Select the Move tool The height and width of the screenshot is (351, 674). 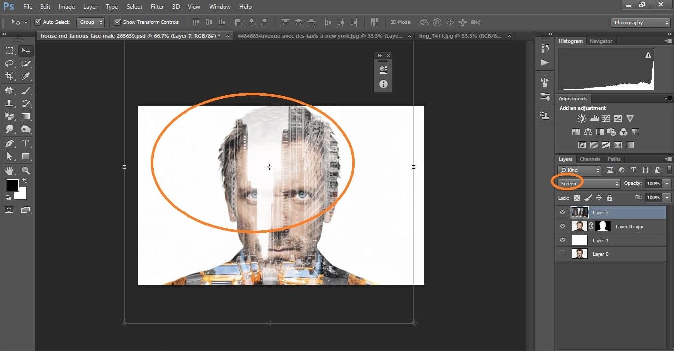[x=26, y=50]
